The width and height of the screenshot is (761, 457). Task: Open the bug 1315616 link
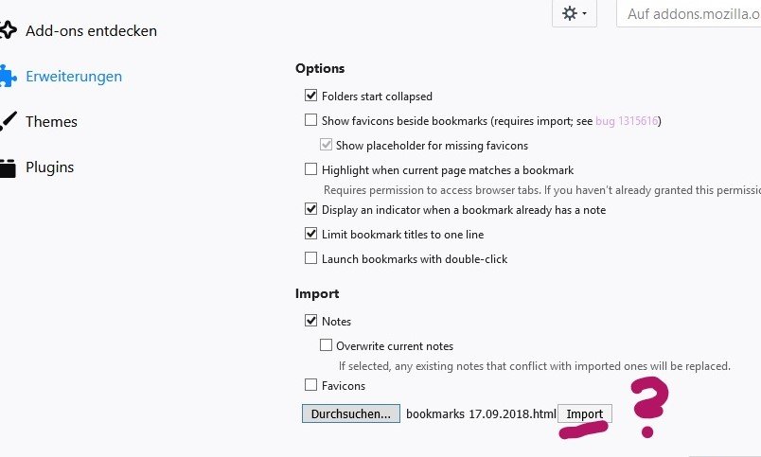(626, 121)
